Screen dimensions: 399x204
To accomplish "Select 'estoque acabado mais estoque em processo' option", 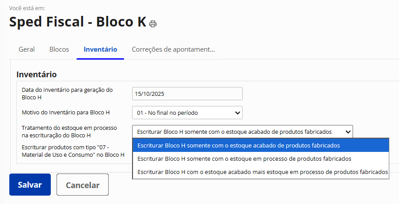I will point(260,172).
